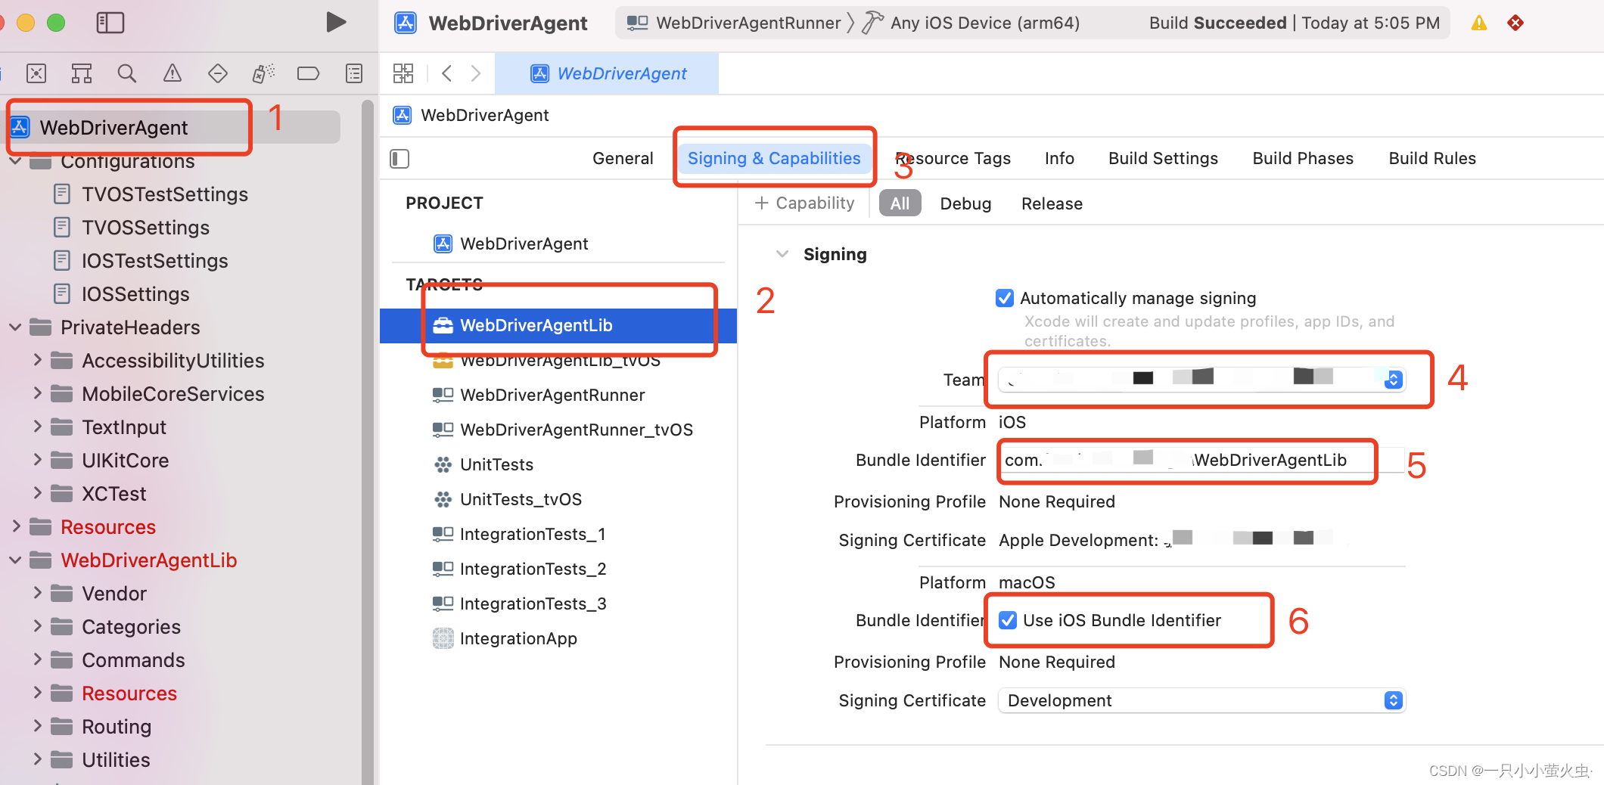Open the Build Phases tab
This screenshot has width=1604, height=785.
pyautogui.click(x=1303, y=159)
